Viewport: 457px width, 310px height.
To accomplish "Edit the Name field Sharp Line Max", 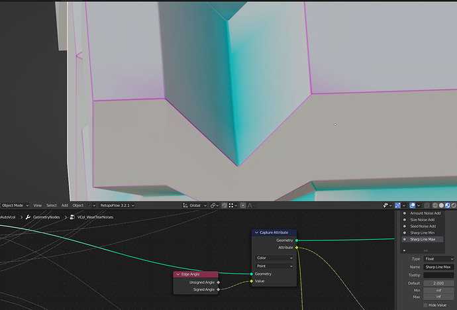I will tap(438, 267).
